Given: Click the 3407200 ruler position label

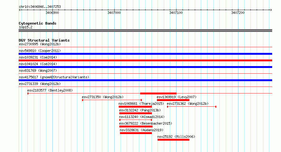Looking at the screenshot, I should (238, 13).
